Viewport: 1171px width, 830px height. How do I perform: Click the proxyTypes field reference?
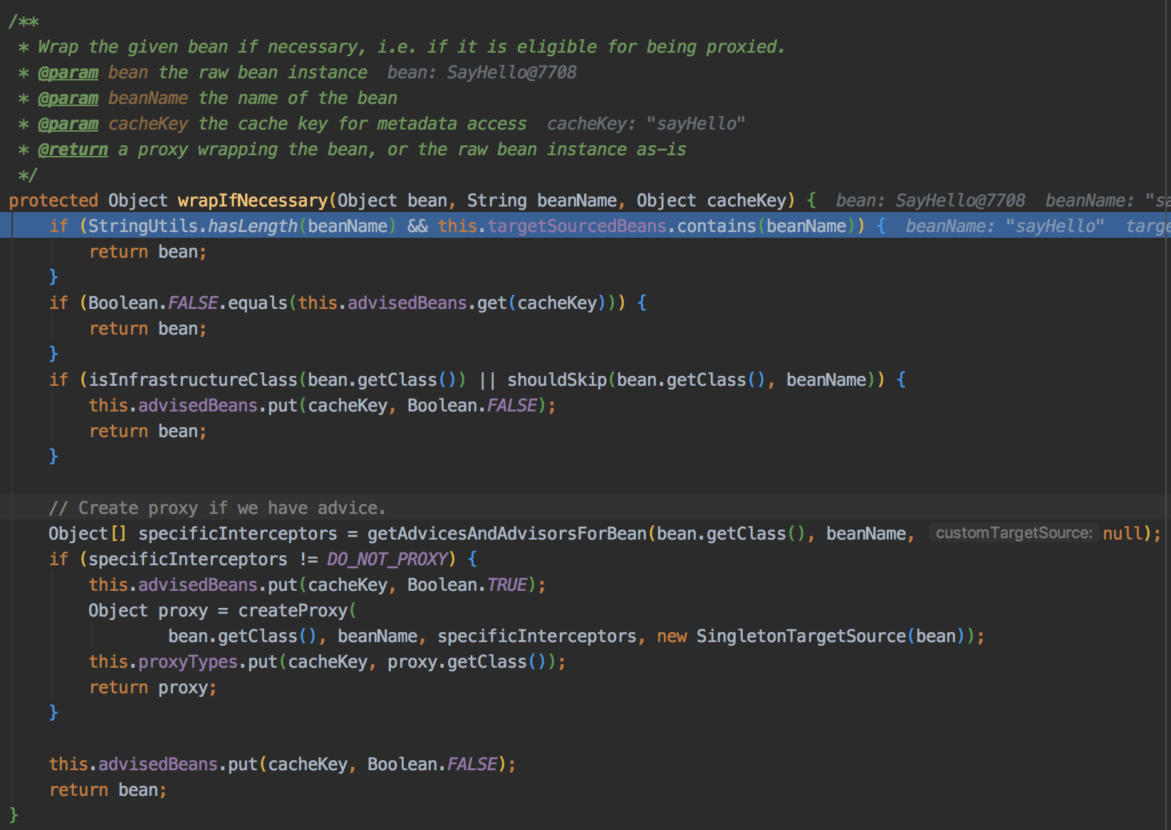coord(188,662)
